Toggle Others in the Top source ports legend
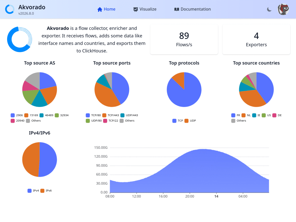 [x=127, y=121]
